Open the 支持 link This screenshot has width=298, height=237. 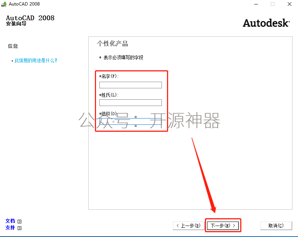[10, 227]
